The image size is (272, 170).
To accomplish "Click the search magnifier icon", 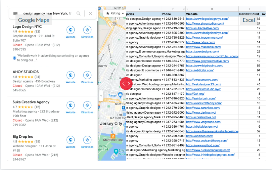I will pos(78,13).
